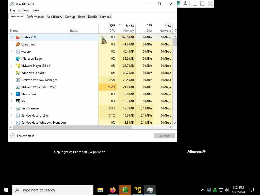Open the volume control in tray
This screenshot has width=260, height=195.
227,190
